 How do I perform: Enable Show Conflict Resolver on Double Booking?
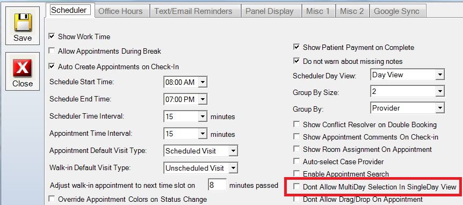tap(296, 125)
